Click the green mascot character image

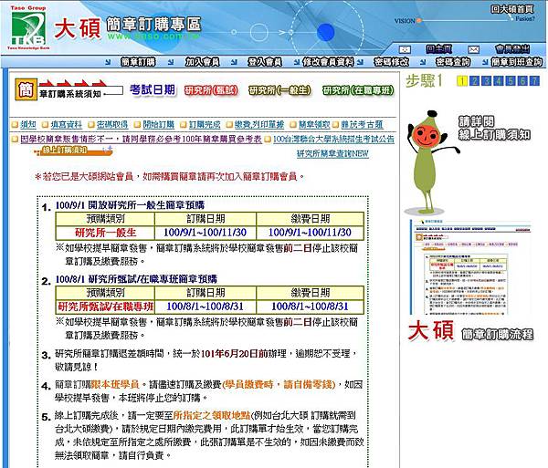[x=431, y=162]
